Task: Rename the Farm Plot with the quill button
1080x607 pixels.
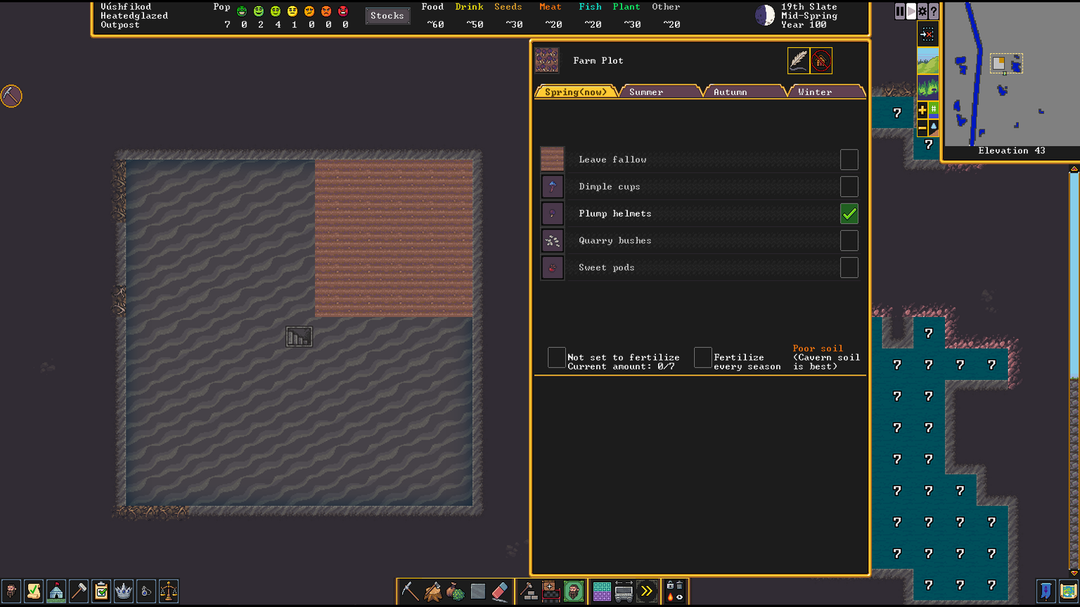Action: tap(798, 60)
